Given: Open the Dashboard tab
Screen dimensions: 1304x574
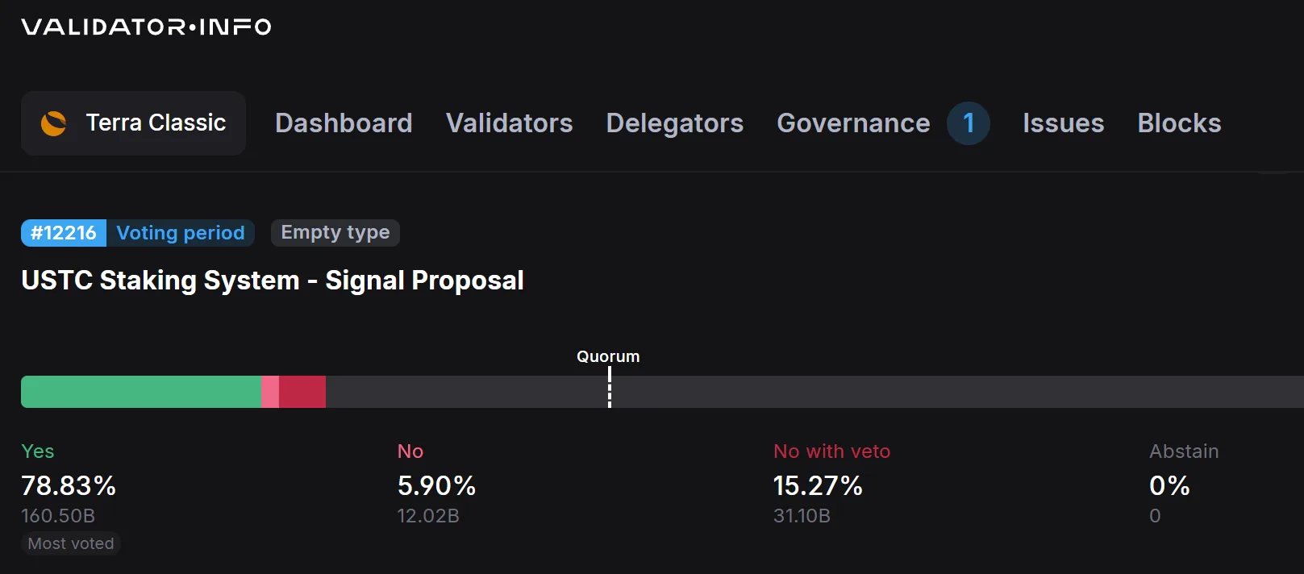Looking at the screenshot, I should (x=344, y=123).
